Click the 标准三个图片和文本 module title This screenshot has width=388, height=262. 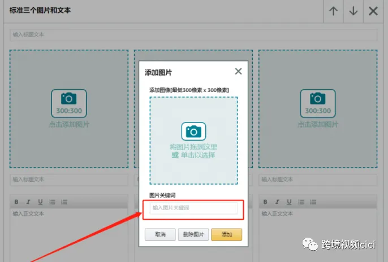[x=40, y=10]
